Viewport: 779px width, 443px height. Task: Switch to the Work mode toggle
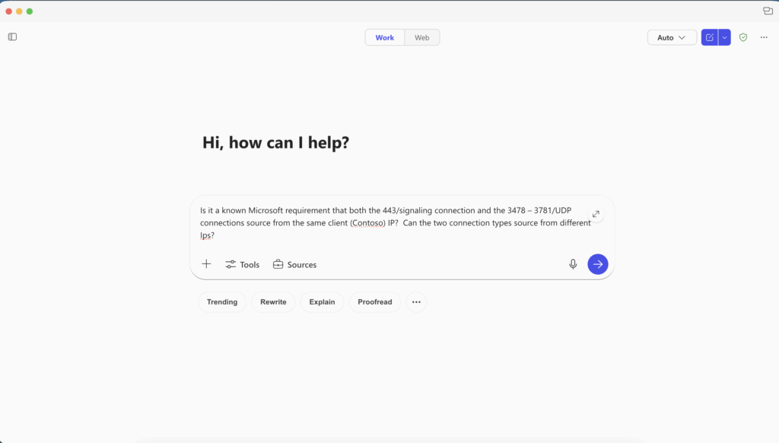384,37
